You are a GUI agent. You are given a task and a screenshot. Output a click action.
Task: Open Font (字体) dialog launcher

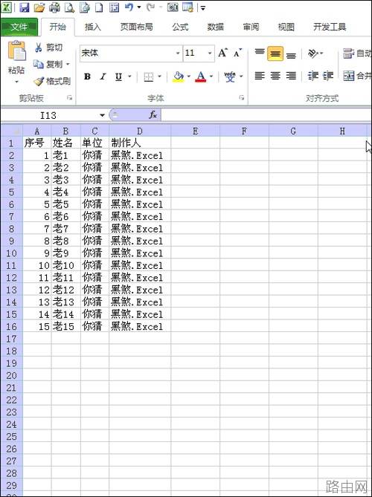[242, 98]
